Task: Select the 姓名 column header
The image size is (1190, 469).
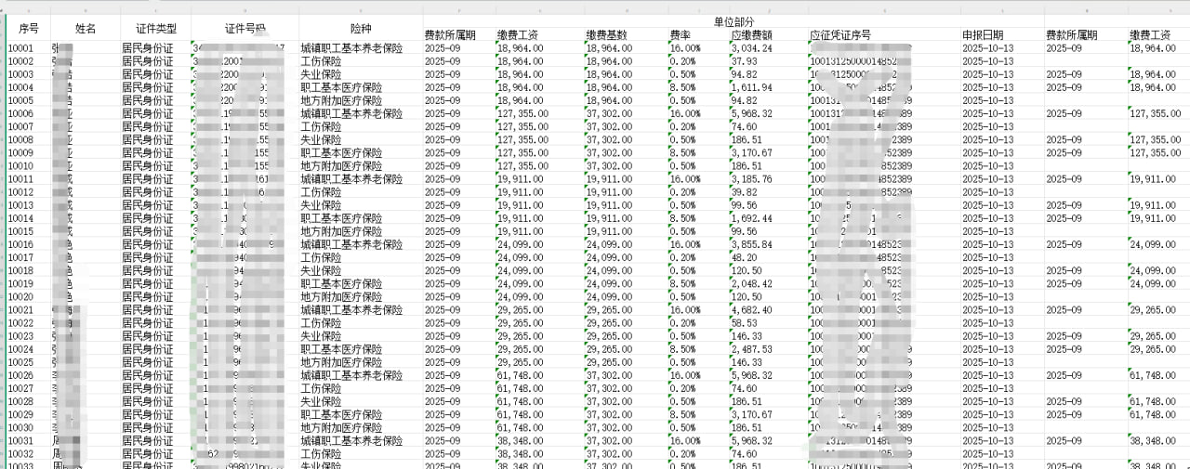Action: tap(86, 28)
